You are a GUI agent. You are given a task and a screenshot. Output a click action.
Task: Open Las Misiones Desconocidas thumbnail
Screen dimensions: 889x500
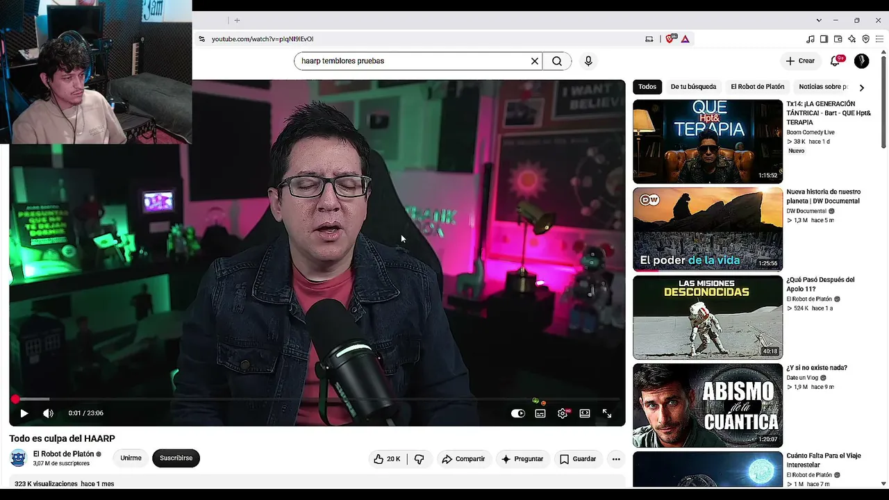(708, 318)
